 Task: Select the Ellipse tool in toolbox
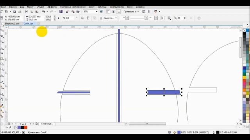coord(2,64)
